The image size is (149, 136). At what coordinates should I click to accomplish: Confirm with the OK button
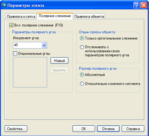[84, 129]
